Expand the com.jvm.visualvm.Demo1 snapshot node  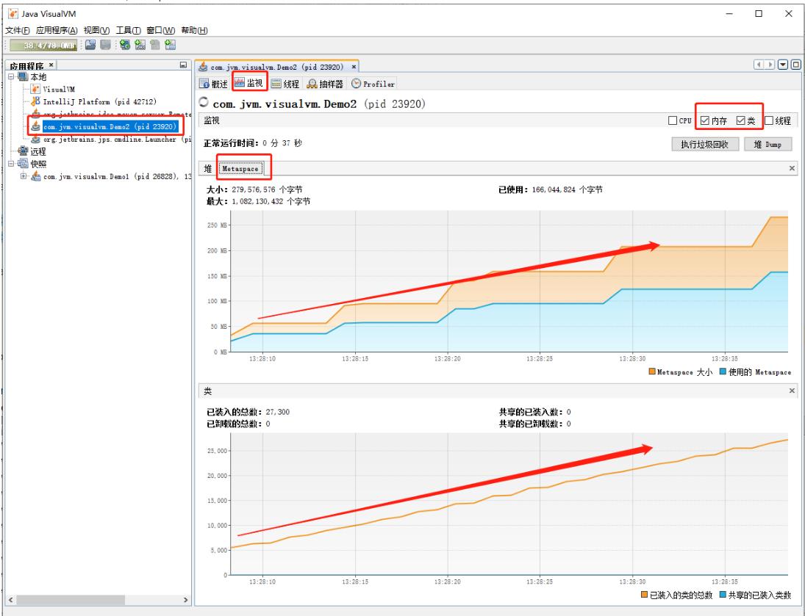coord(24,176)
